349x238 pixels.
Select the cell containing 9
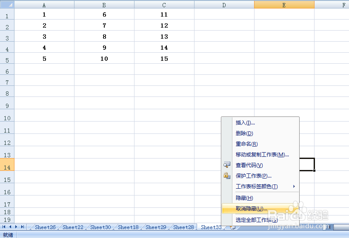pyautogui.click(x=104, y=47)
